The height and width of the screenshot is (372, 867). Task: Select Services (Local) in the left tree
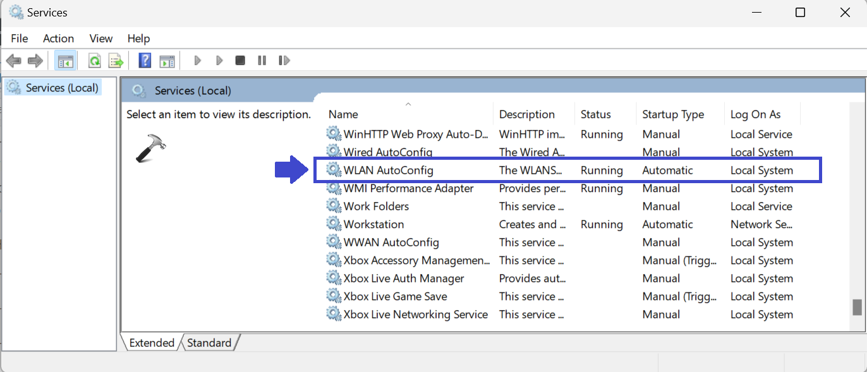(x=61, y=88)
